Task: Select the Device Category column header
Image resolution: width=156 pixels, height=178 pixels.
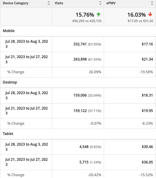Action: (x=26, y=4)
